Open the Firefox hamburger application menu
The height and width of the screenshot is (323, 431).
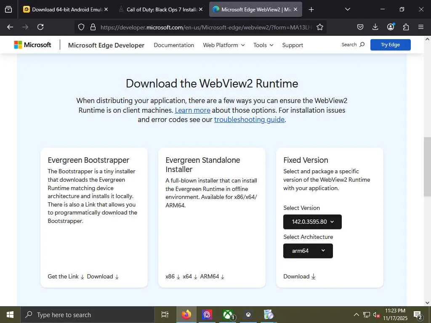[421, 27]
